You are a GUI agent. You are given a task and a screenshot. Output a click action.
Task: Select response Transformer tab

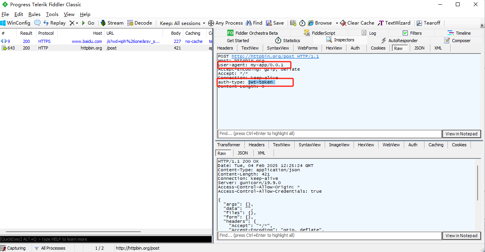[229, 145]
